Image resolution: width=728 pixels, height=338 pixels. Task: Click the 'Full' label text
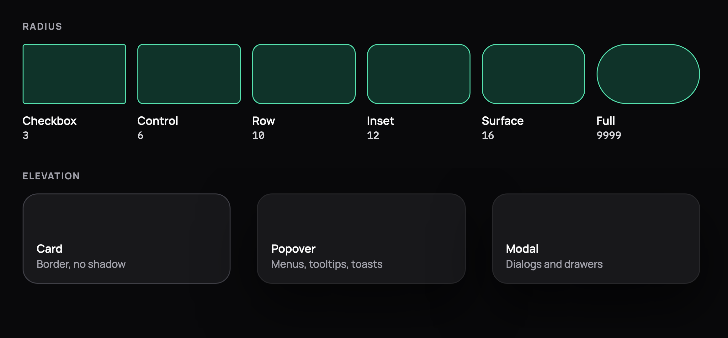(606, 121)
